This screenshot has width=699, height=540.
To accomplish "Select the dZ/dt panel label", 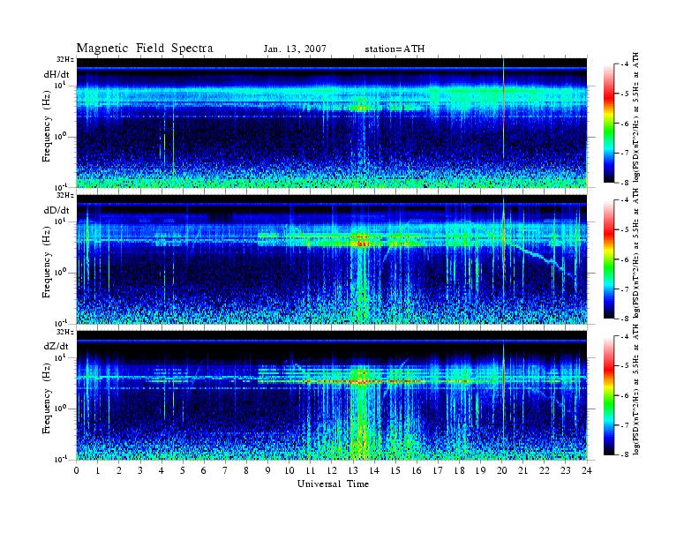I will click(x=56, y=346).
